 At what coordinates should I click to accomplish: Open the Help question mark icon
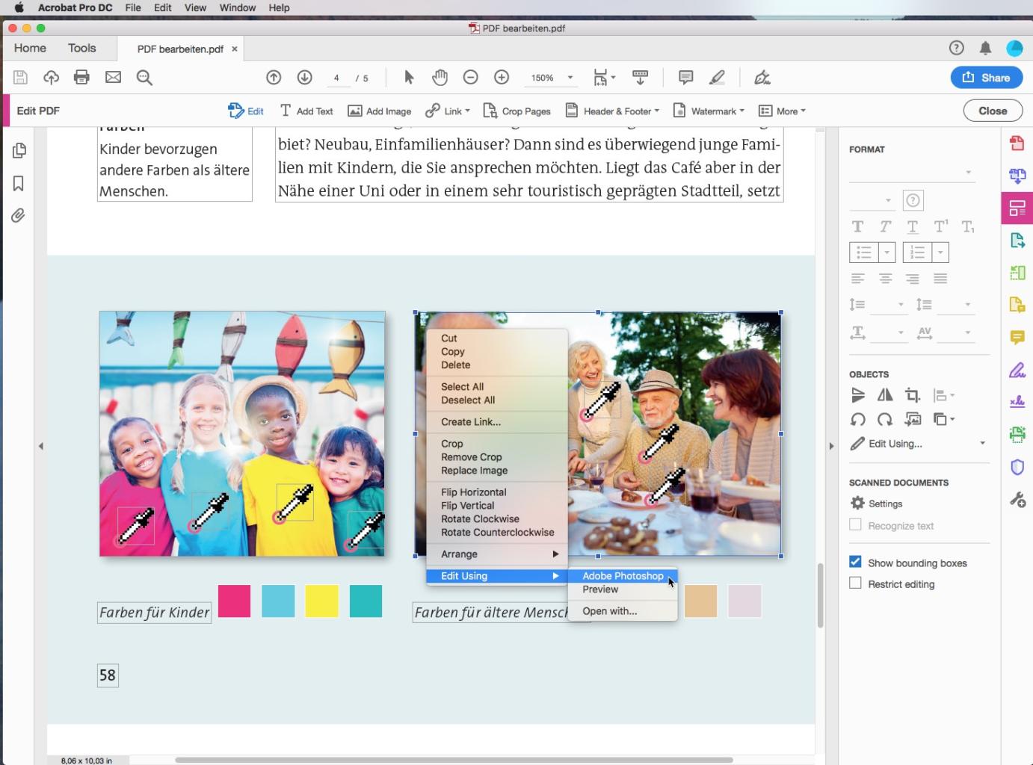click(x=956, y=48)
